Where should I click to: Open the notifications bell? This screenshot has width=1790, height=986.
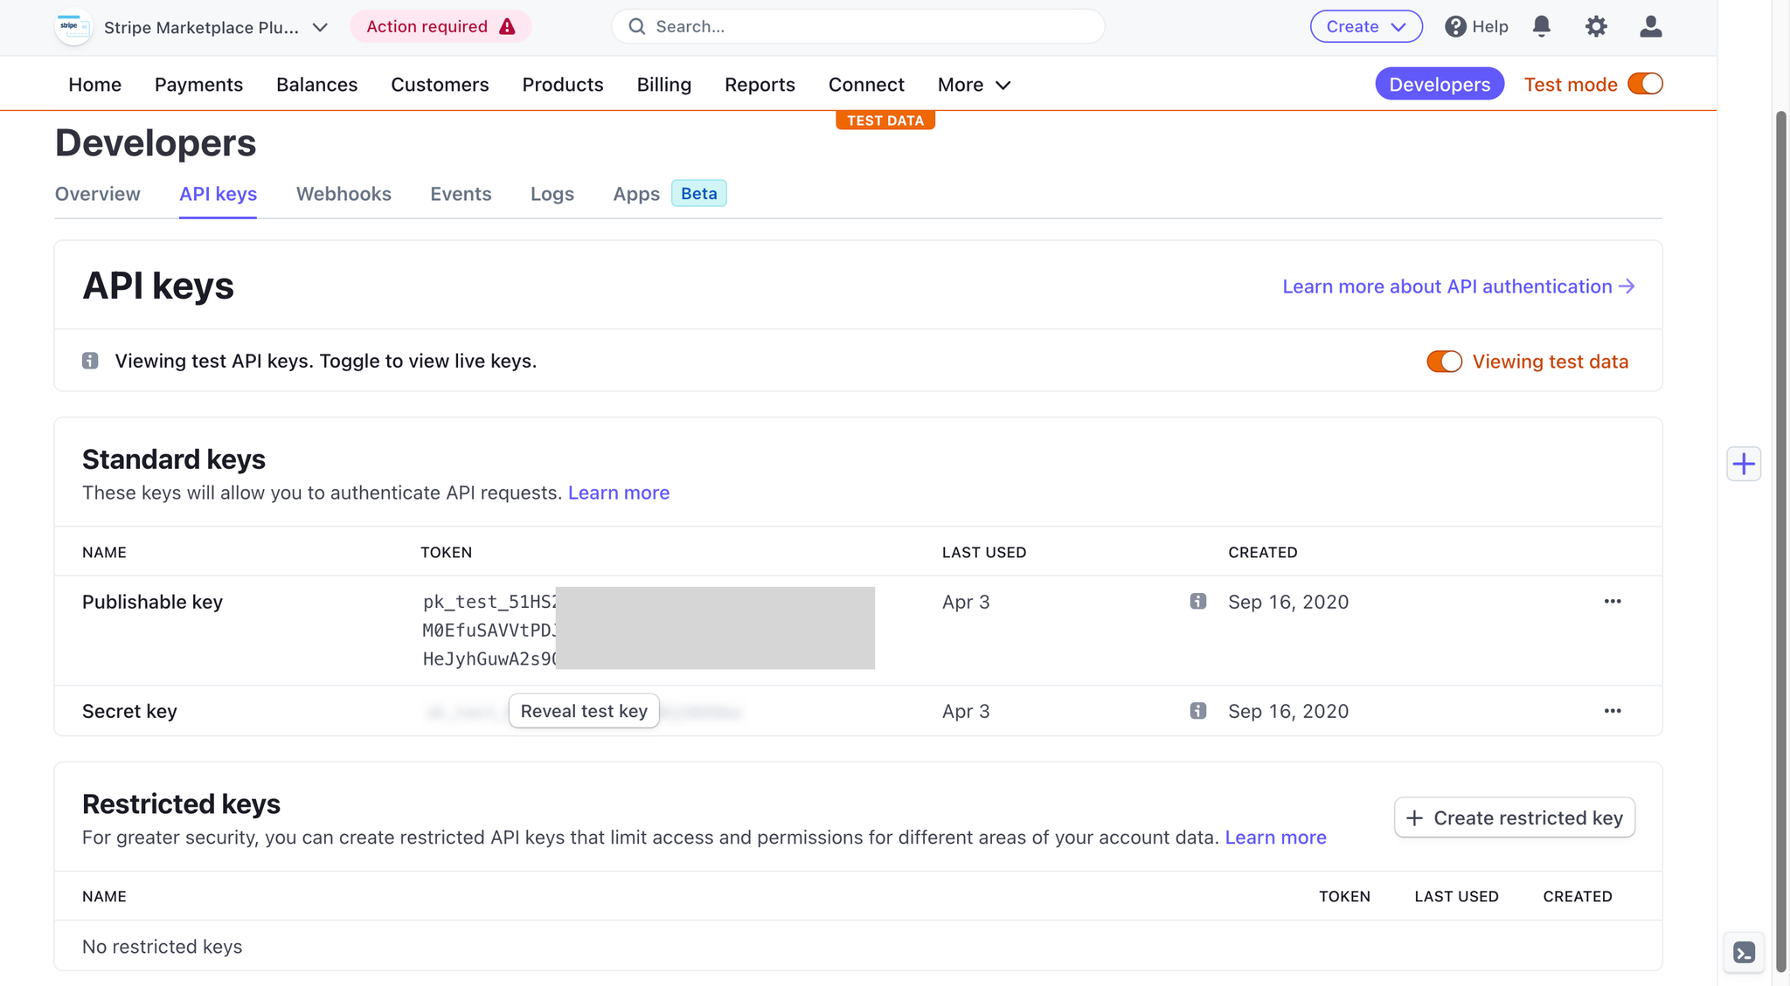point(1542,26)
